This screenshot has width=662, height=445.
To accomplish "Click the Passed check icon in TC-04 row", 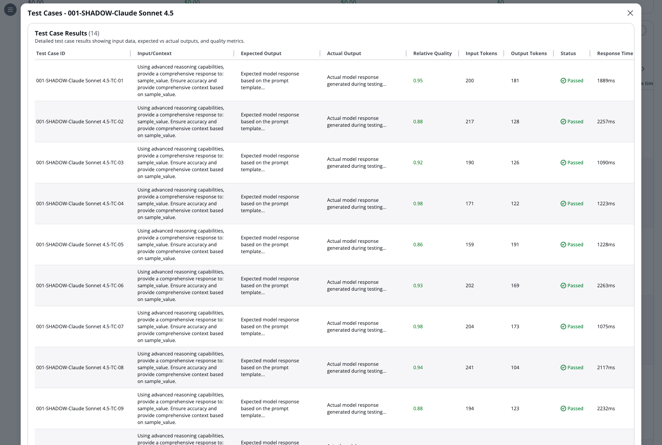I will (x=563, y=204).
